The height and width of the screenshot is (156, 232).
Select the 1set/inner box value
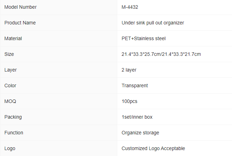coord(137,117)
